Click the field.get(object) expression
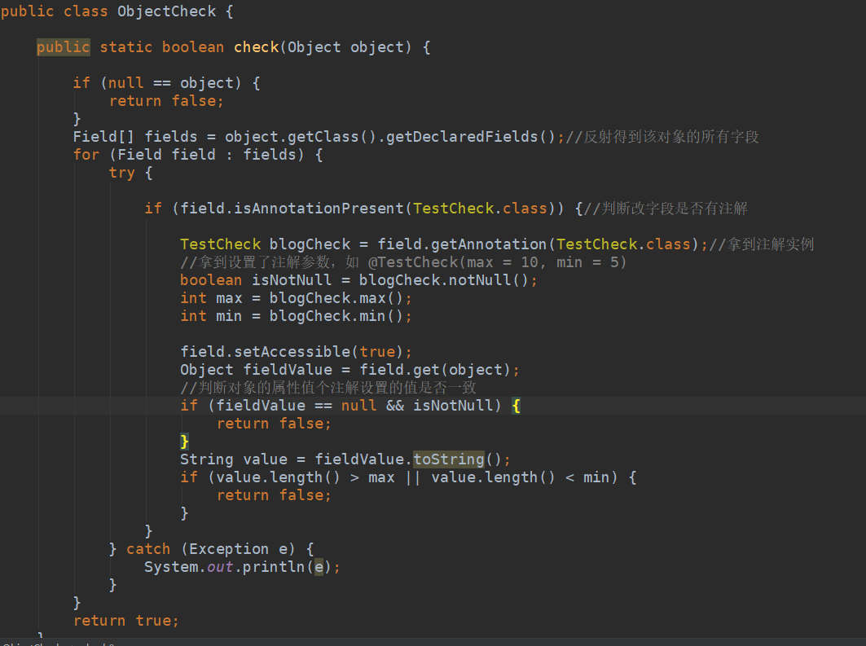Image resolution: width=866 pixels, height=646 pixels. click(x=435, y=370)
